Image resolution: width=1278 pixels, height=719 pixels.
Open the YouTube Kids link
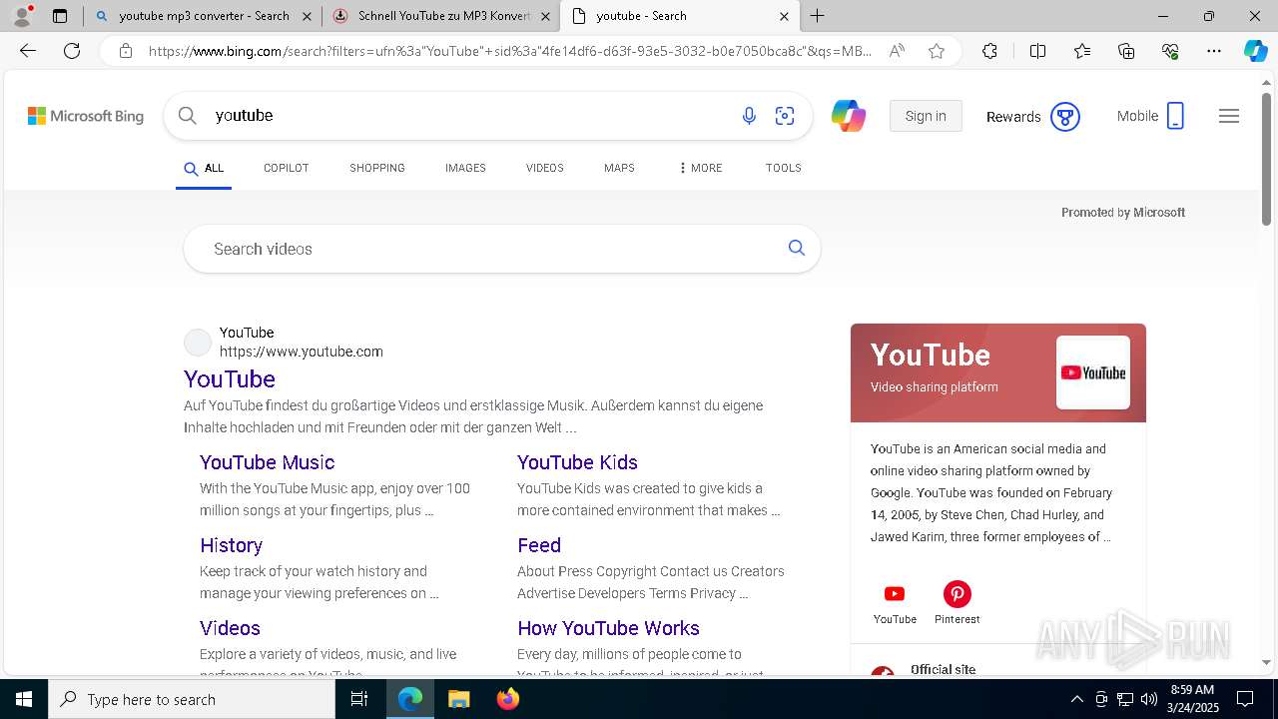pos(577,462)
